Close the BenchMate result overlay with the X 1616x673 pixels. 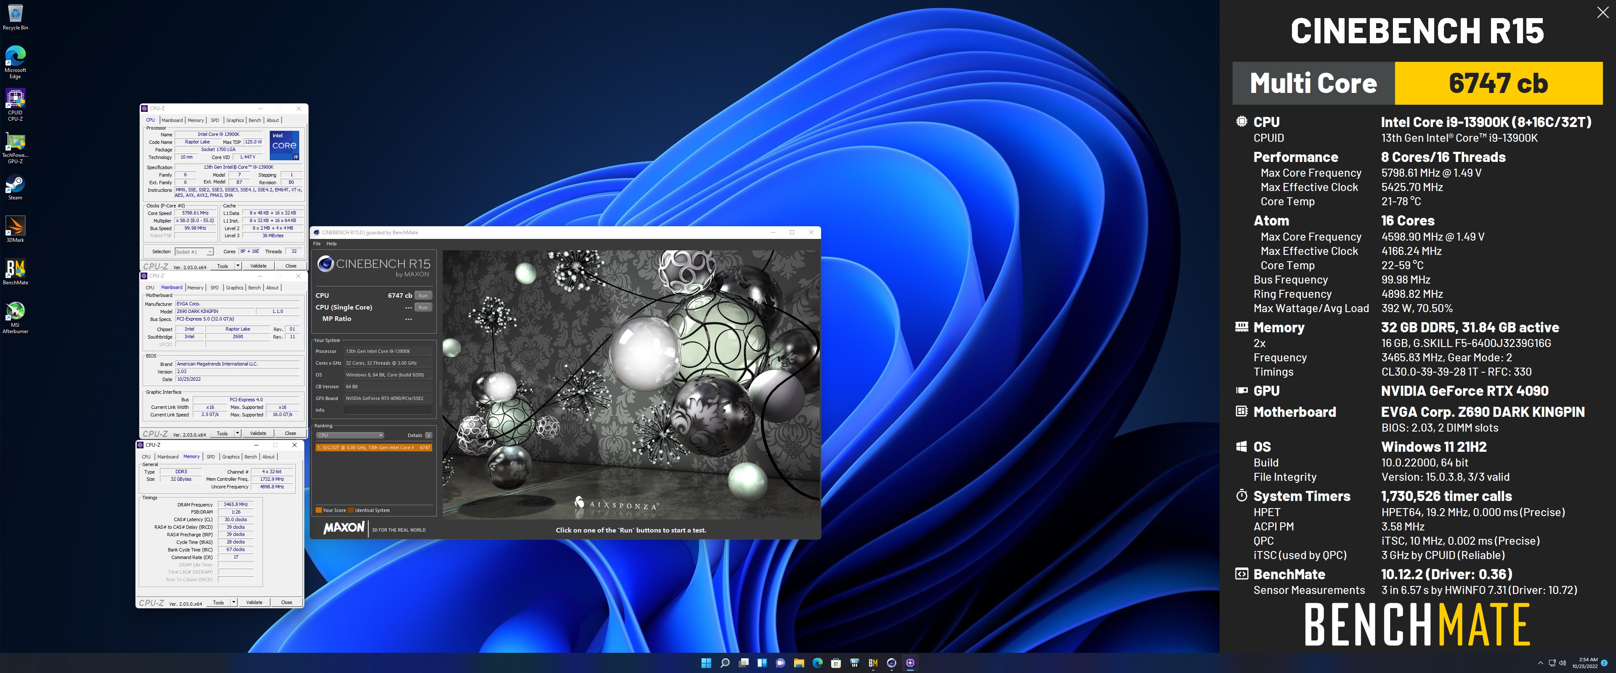pos(1602,13)
